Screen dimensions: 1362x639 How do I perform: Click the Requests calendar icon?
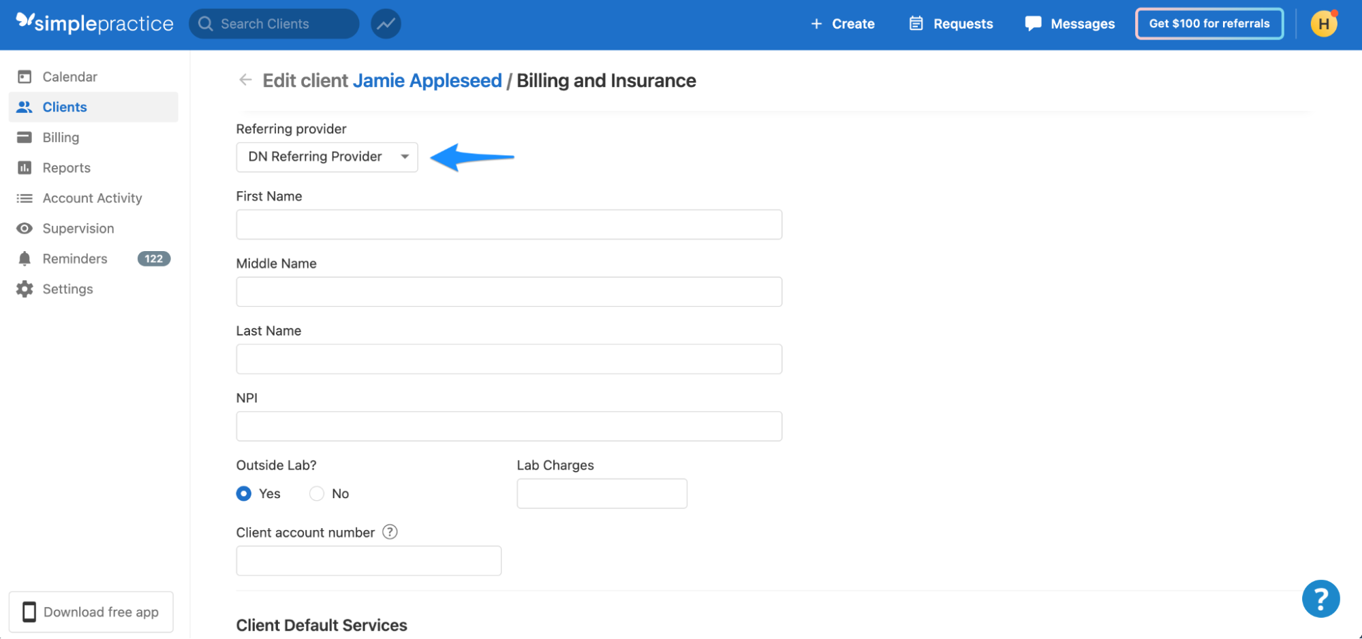tap(916, 24)
